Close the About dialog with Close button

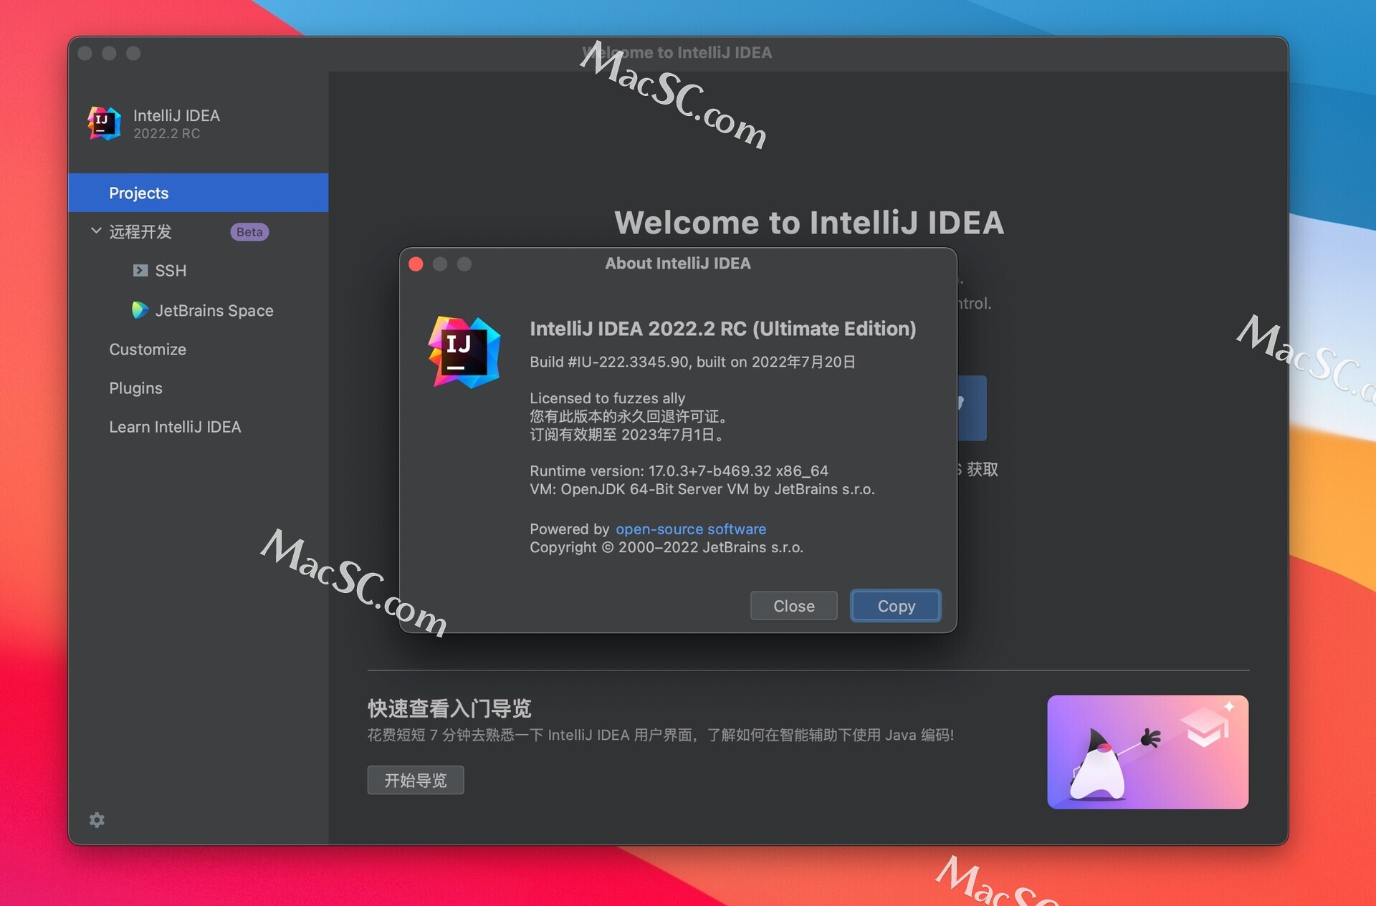click(793, 606)
